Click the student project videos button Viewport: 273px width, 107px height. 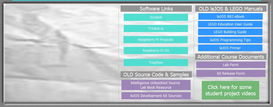tap(231, 90)
